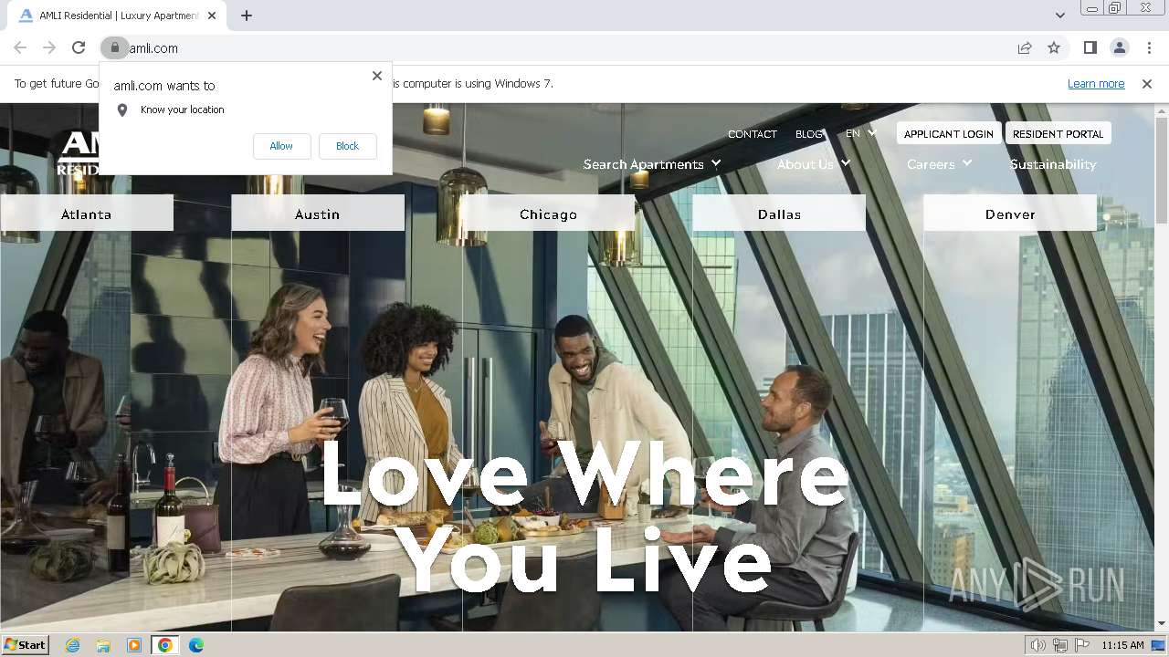This screenshot has width=1169, height=657.
Task: Allow amli.com to know your location
Action: click(x=281, y=146)
